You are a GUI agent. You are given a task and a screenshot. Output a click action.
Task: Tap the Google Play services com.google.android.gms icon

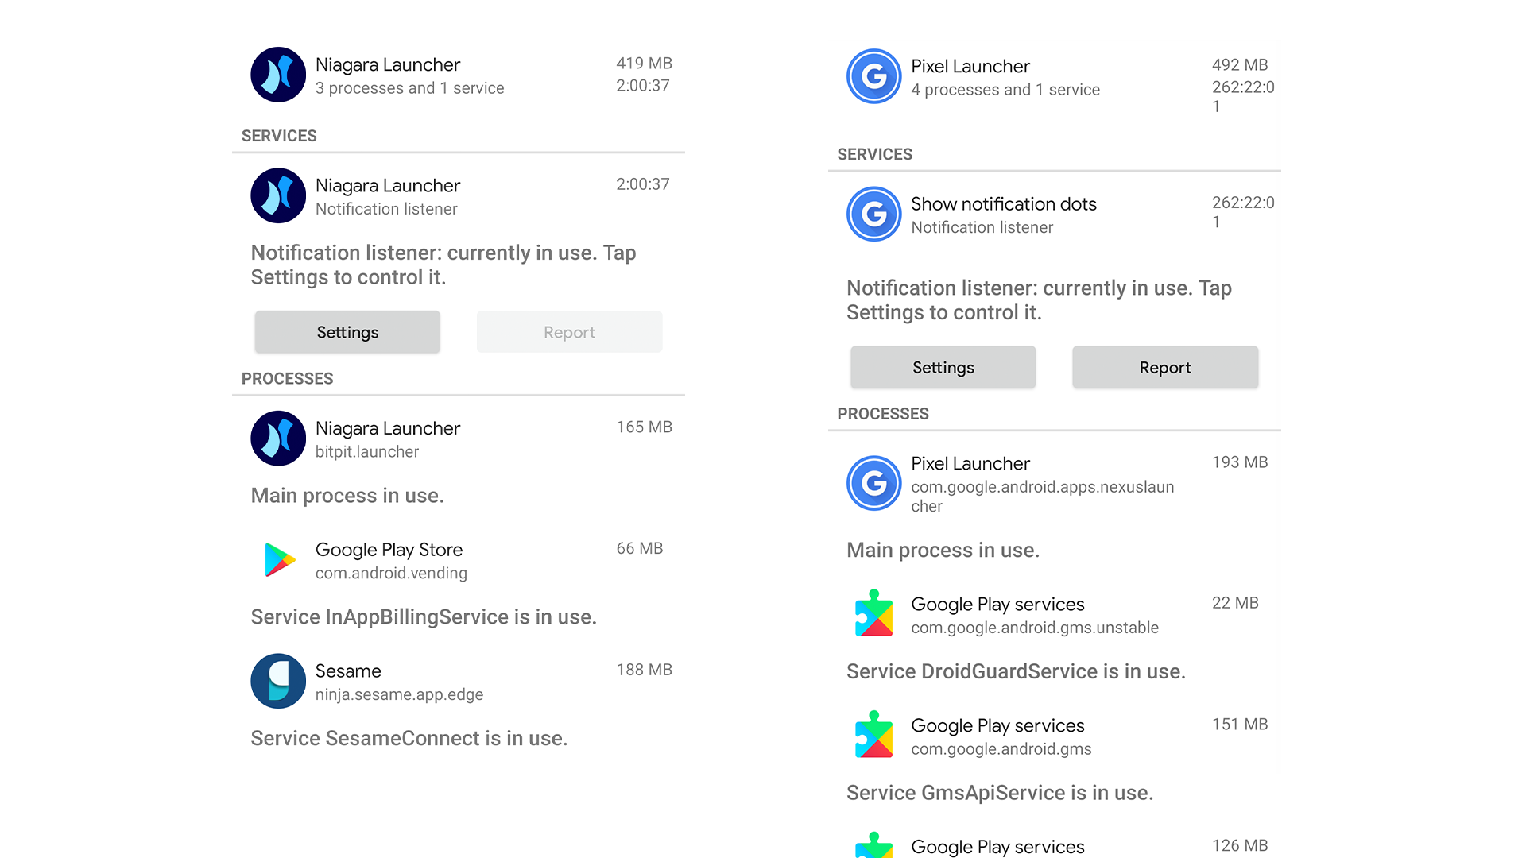[x=874, y=735]
